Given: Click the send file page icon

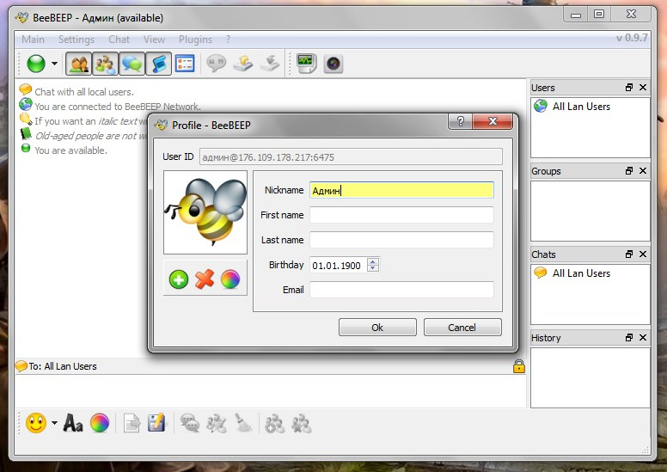Looking at the screenshot, I should click(132, 423).
